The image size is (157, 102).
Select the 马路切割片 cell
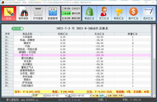(x=27, y=86)
